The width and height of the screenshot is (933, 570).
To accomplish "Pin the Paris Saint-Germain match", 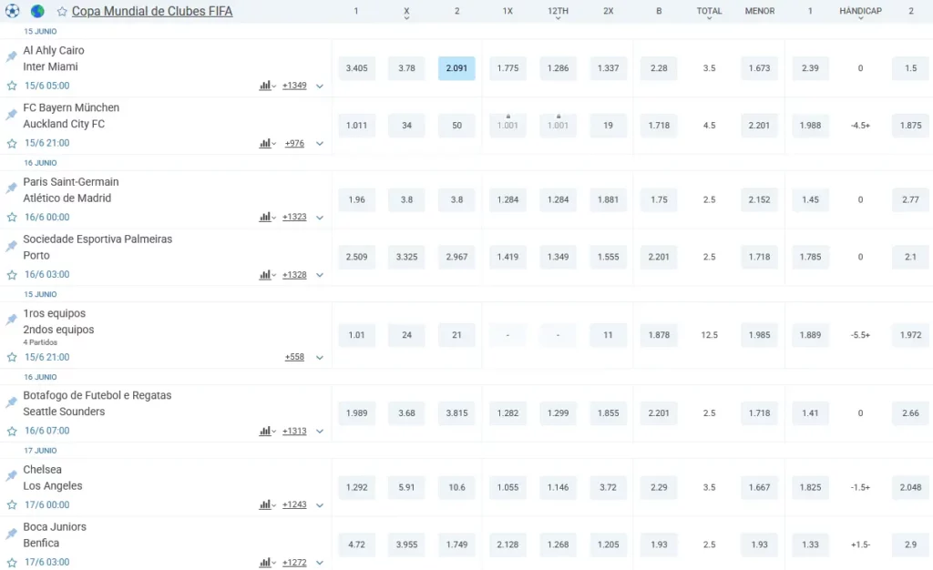I will click(x=11, y=188).
